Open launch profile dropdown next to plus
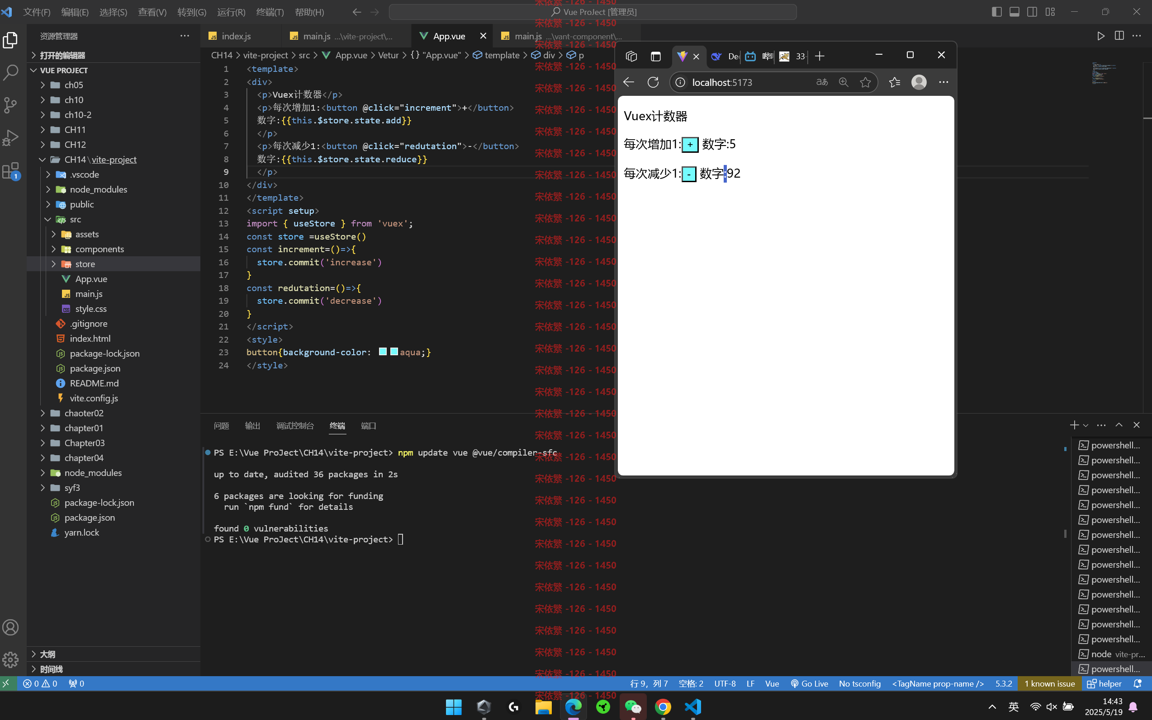1152x720 pixels. tap(1086, 425)
